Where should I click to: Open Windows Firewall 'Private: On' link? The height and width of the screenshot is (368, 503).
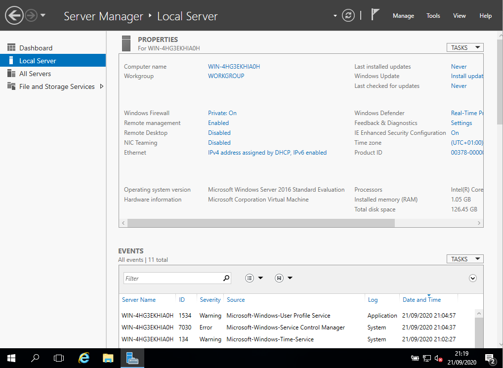[222, 113]
